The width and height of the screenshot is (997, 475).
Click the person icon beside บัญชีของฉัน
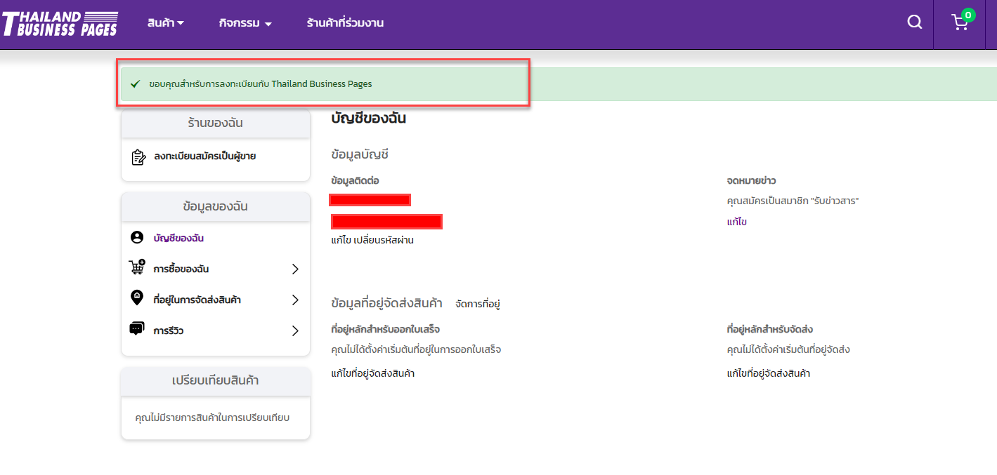pos(137,238)
